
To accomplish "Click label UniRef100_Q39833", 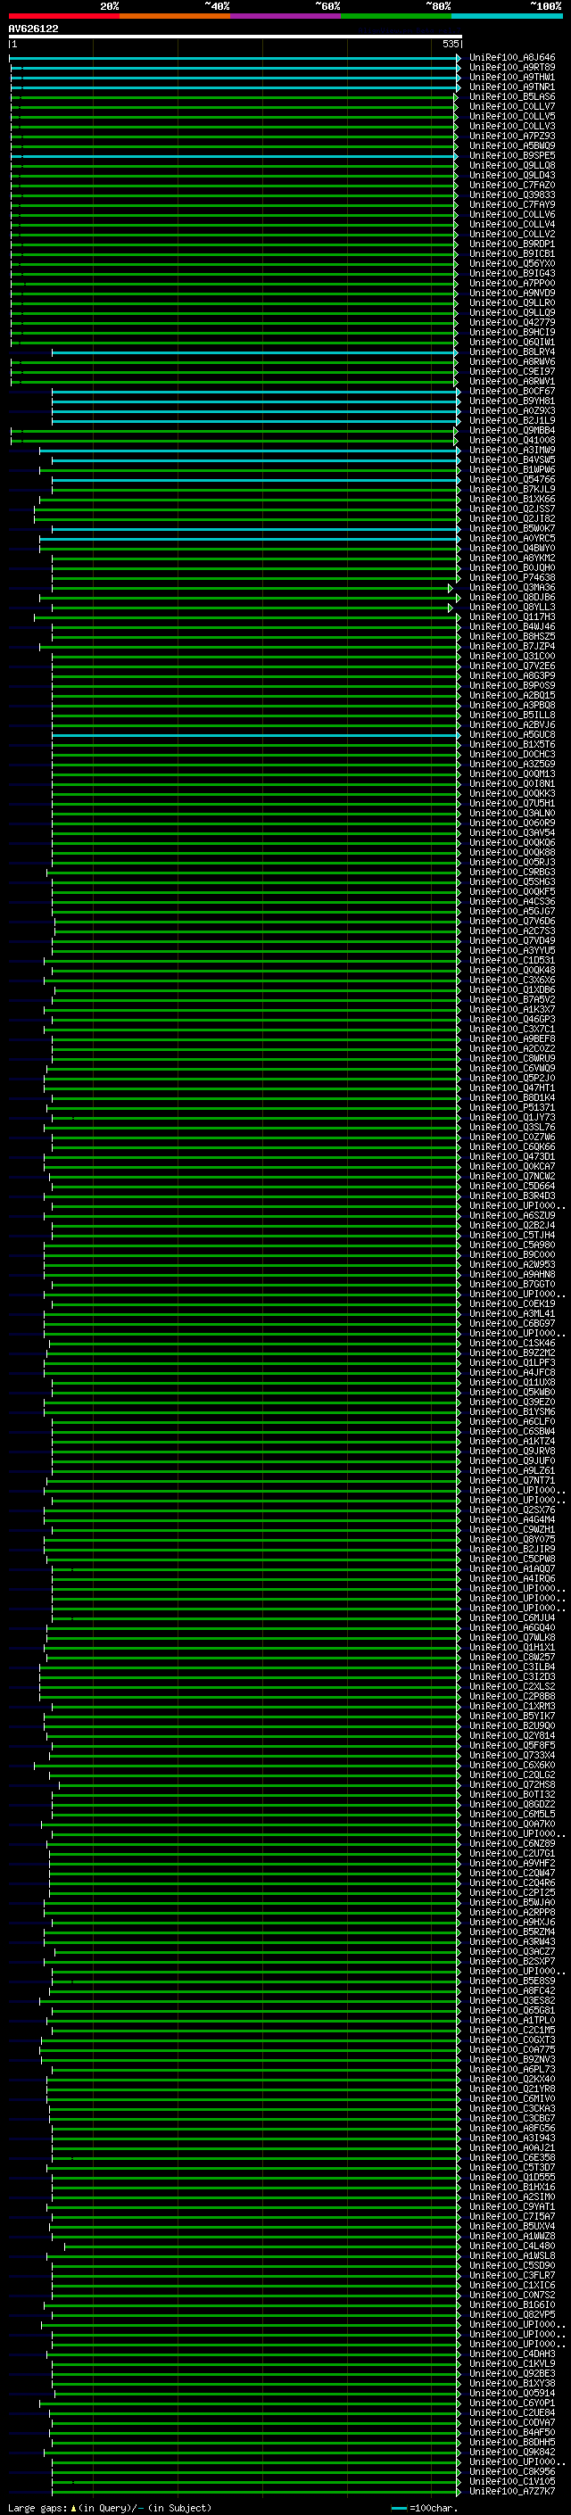I will [512, 195].
